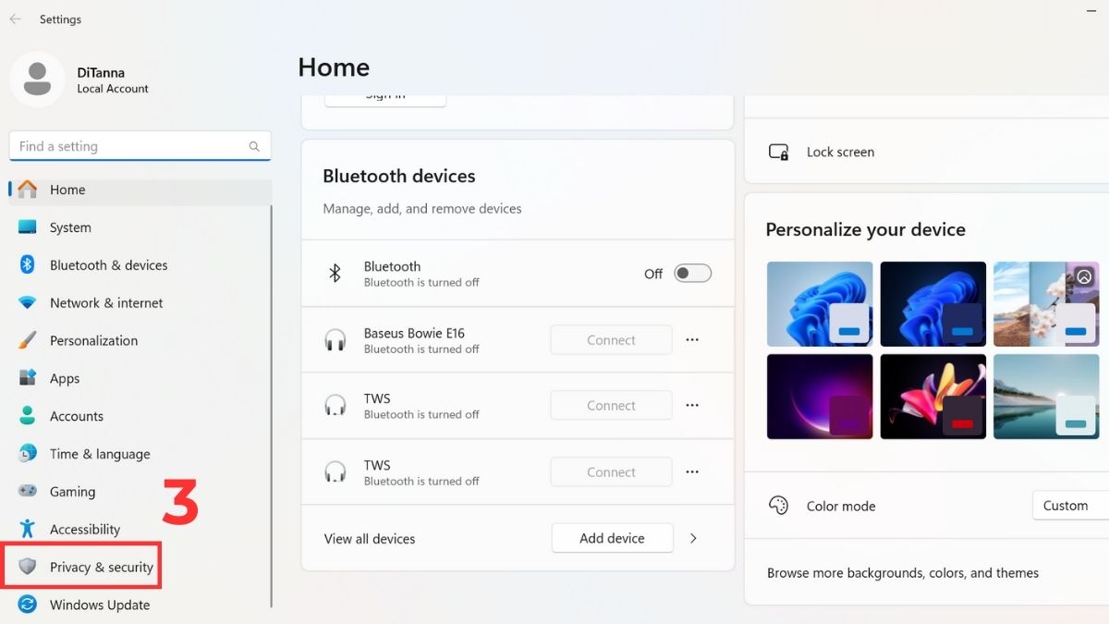Click Connect for Baseus Bowie E16
Screen dimensions: 1109x624
pyautogui.click(x=611, y=340)
